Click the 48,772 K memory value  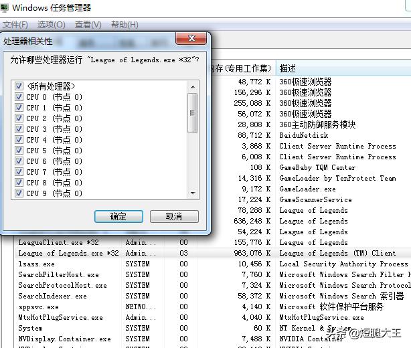pyautogui.click(x=254, y=82)
